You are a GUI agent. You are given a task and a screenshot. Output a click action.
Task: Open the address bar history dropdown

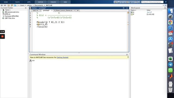(x=163, y=5)
